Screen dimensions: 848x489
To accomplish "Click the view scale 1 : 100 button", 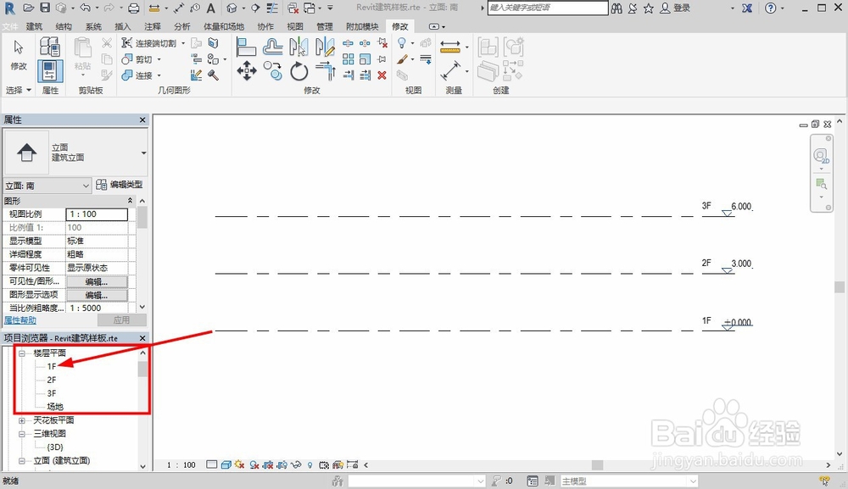I will (181, 464).
